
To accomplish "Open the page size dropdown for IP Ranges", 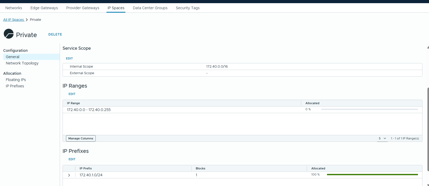I will coord(382,138).
